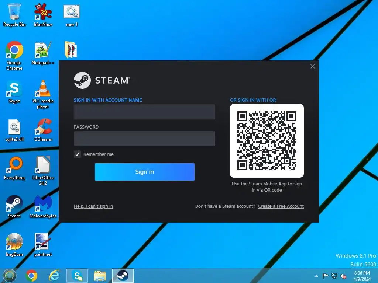This screenshot has width=378, height=283.
Task: Open Action Center flag tray icon
Action: 325,276
